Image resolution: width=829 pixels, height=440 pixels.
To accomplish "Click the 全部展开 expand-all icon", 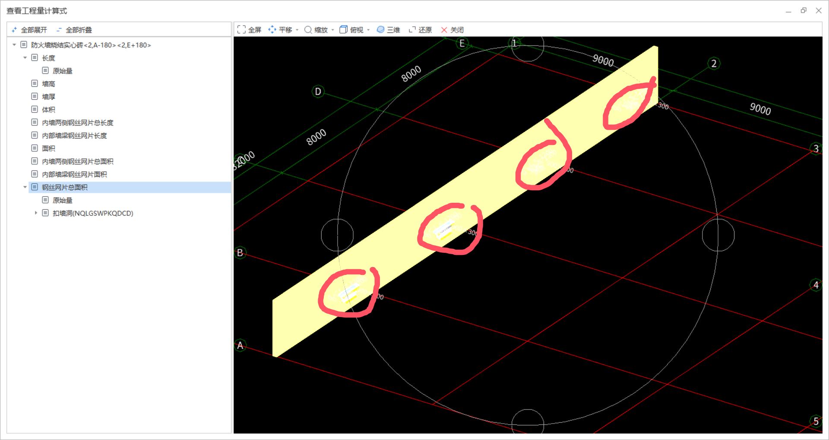I will 14,30.
